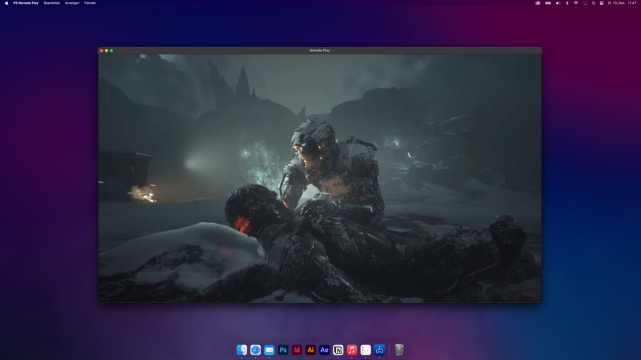Click the Bluetooth menu bar icon
641x360 pixels.
click(567, 2)
